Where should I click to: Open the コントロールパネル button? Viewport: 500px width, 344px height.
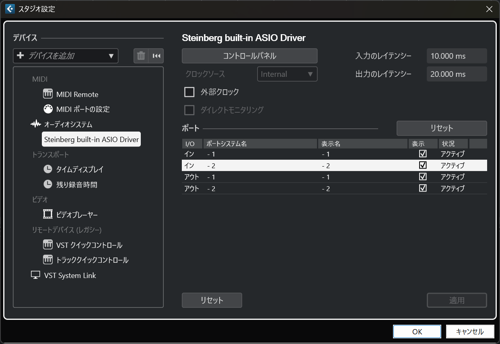pos(250,56)
